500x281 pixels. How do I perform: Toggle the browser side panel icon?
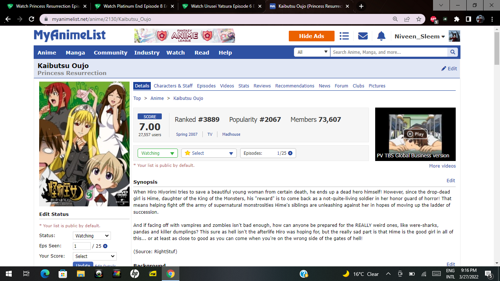[x=468, y=19]
